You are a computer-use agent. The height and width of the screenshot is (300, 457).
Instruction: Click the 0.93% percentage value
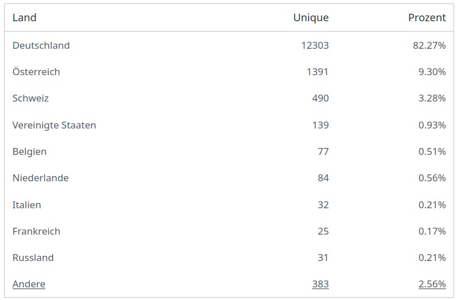432,125
